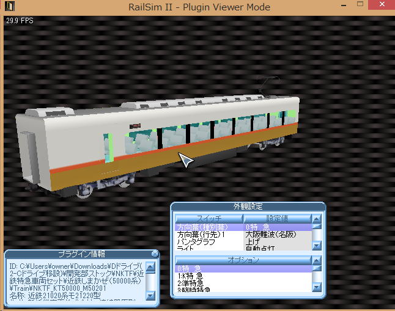This screenshot has width=395, height=311.
Task: Choose option 0:特 急 in オプション list
Action: [243, 269]
